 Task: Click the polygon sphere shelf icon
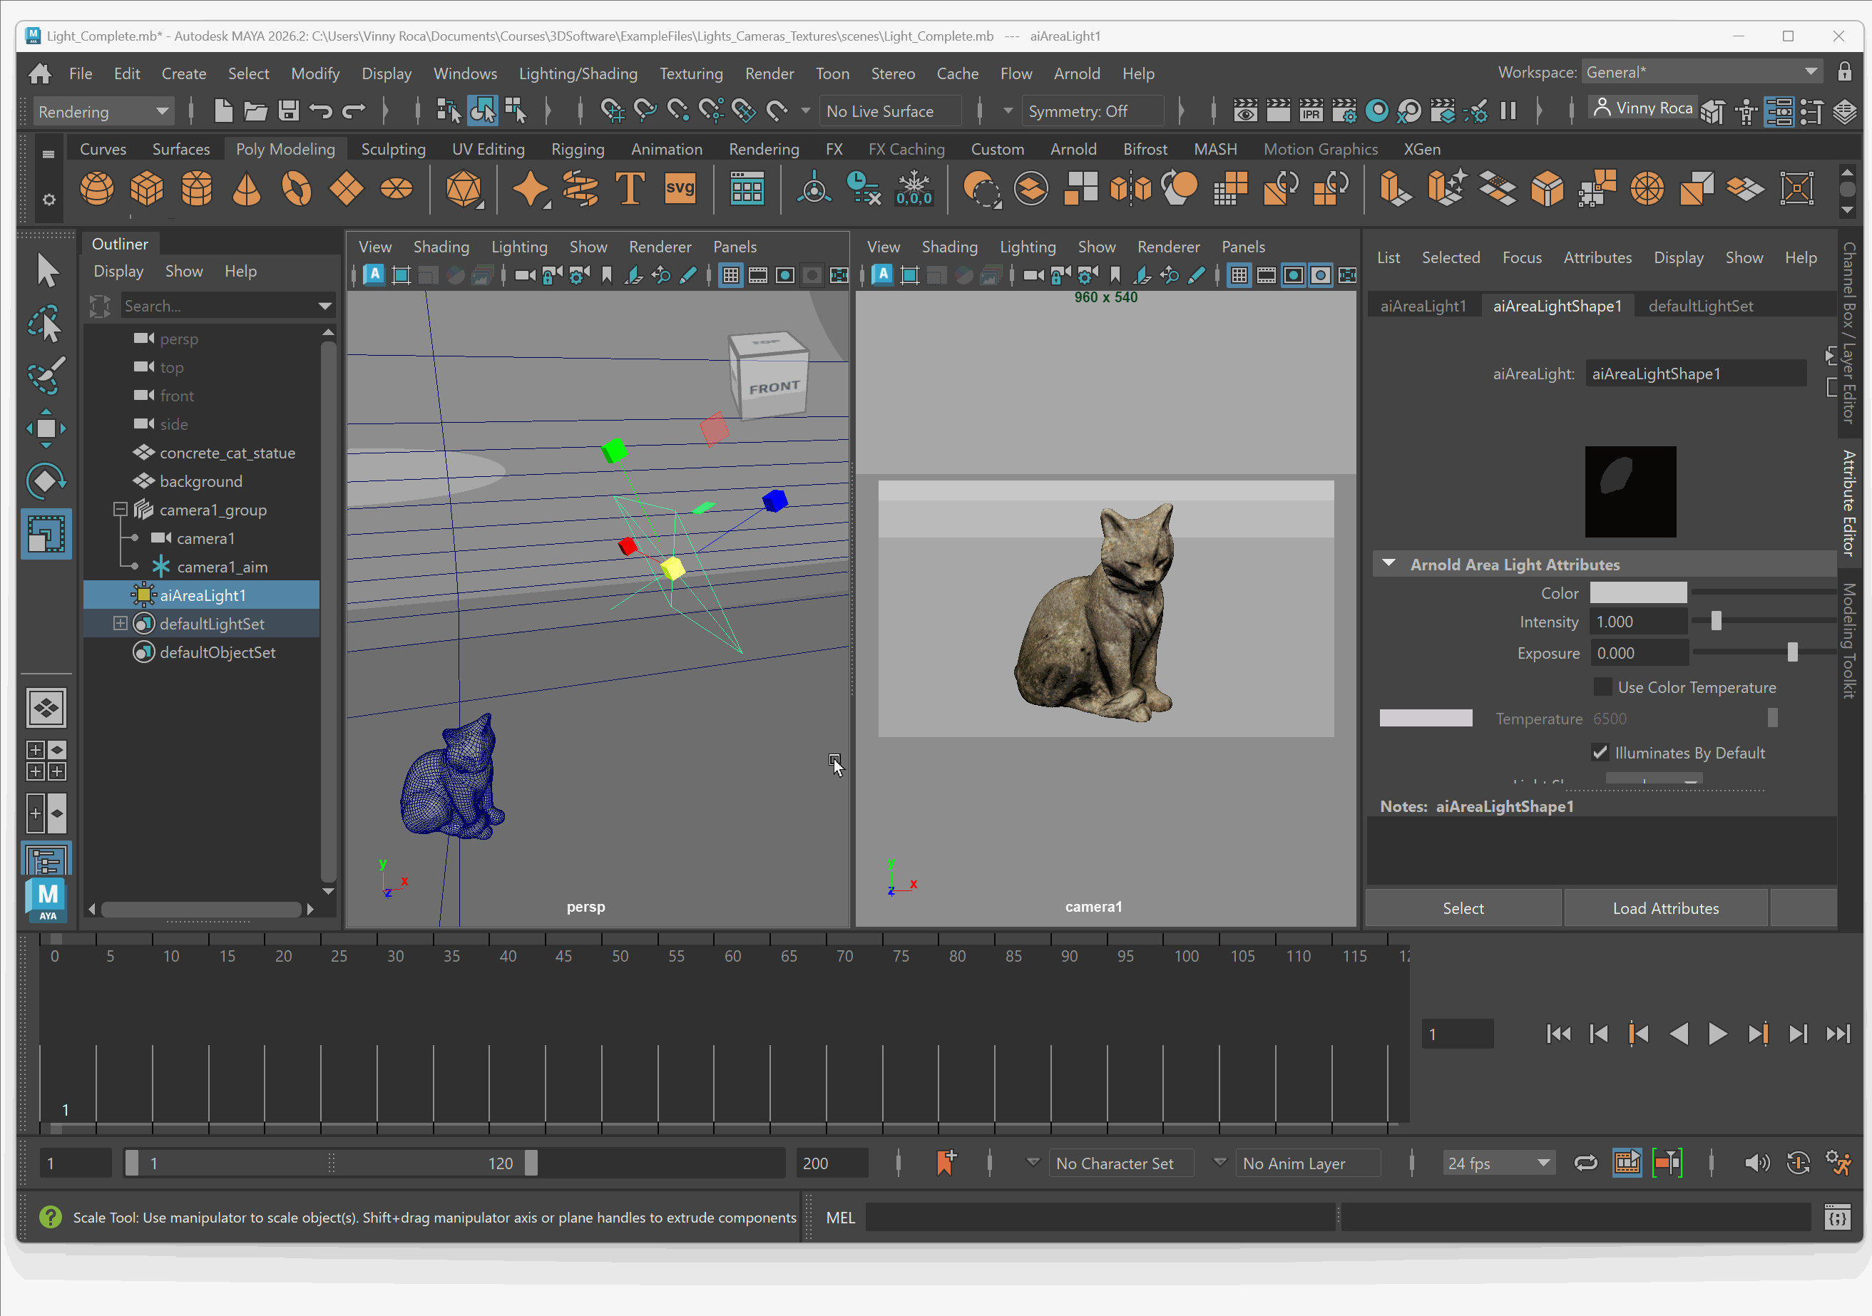pos(97,190)
